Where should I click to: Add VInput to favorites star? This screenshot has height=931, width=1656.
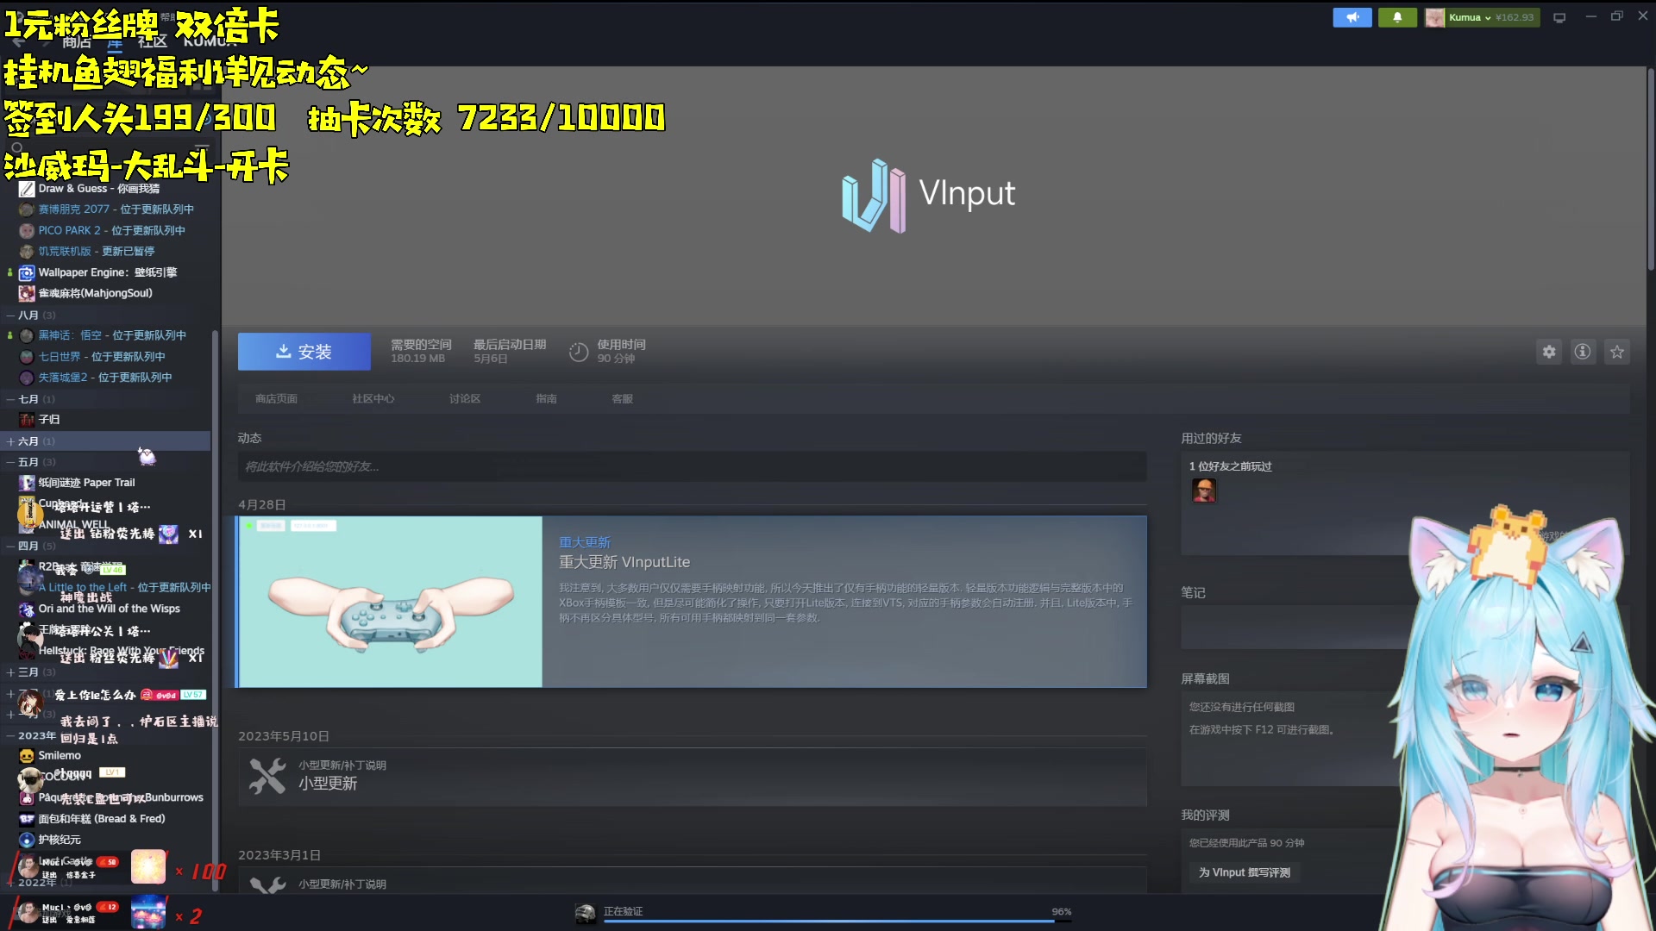click(1617, 352)
